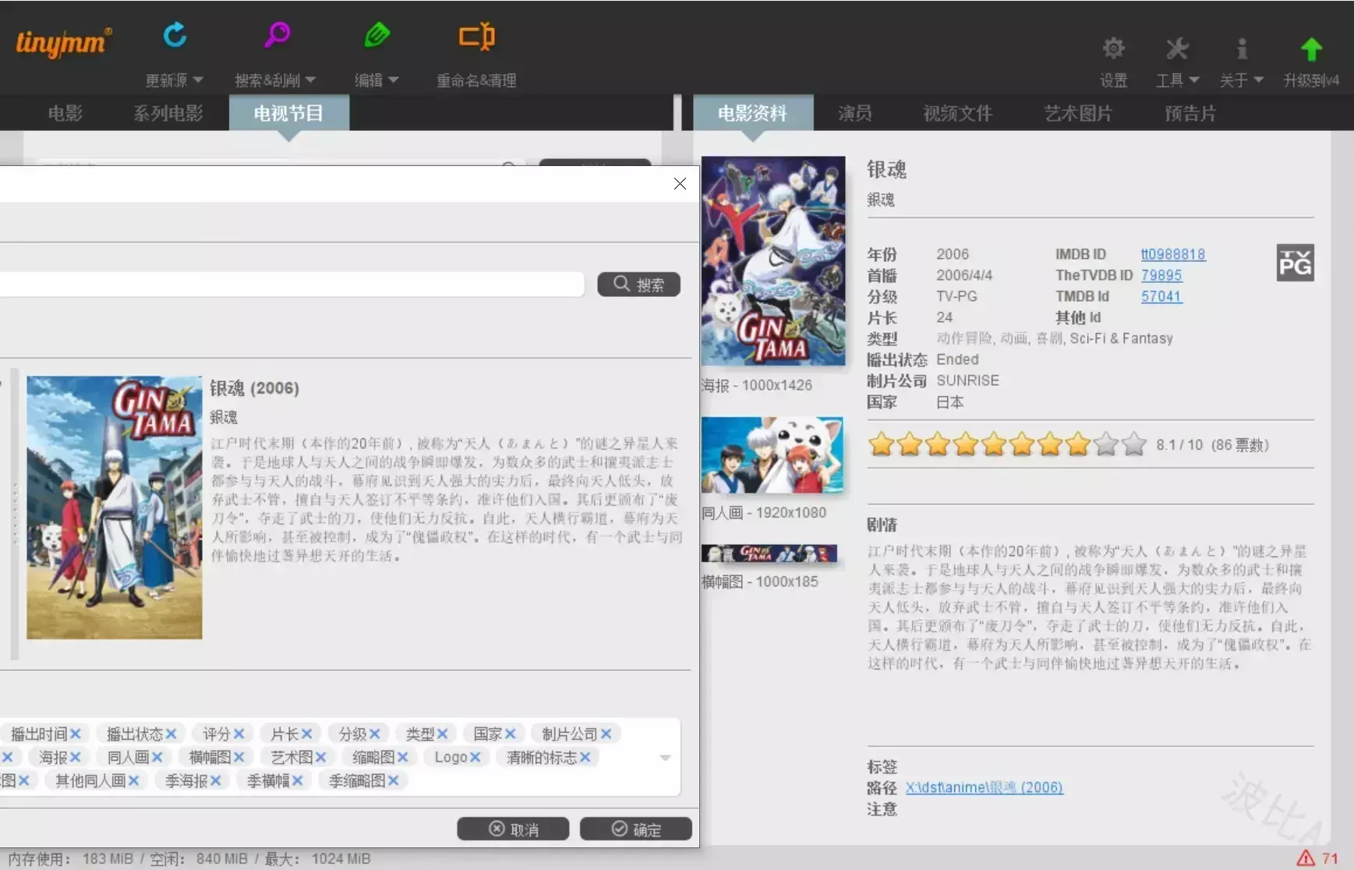1354x870 pixels.
Task: Click the fanart thumbnail labeled 1920x1080
Action: 772,455
